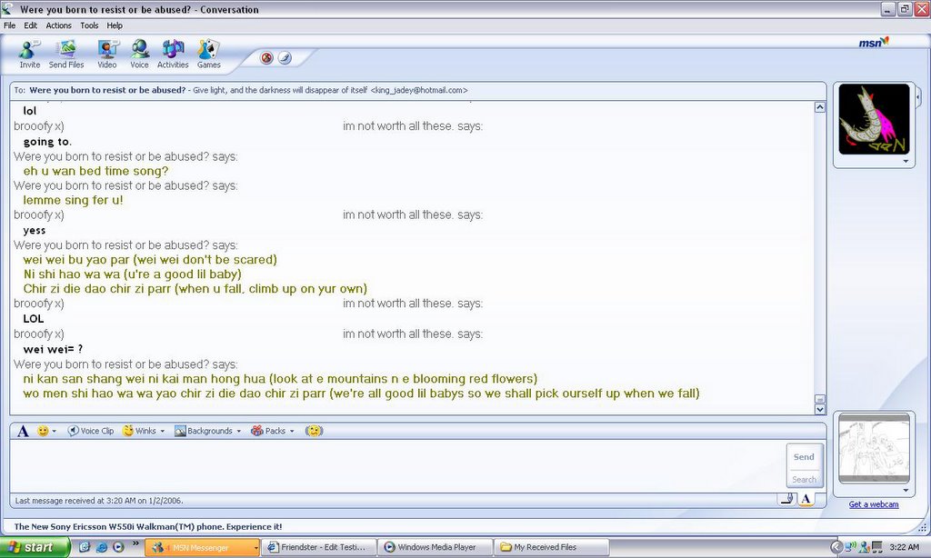
Task: Click the chat scrollbar thumb
Action: click(x=820, y=400)
